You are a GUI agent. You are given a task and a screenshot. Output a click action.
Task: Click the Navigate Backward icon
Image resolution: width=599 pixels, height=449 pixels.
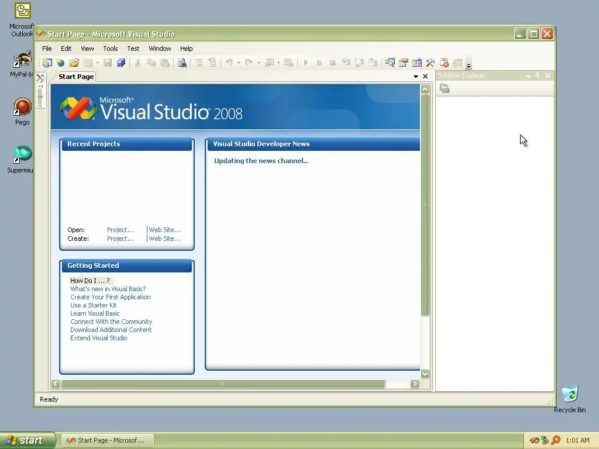pyautogui.click(x=269, y=63)
